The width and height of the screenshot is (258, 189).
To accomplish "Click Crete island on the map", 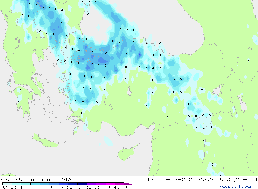I will point(45,141).
